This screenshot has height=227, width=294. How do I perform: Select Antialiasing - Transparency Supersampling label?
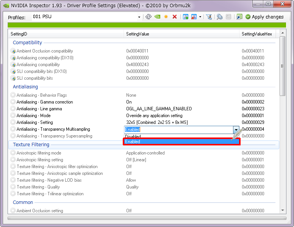55,136
